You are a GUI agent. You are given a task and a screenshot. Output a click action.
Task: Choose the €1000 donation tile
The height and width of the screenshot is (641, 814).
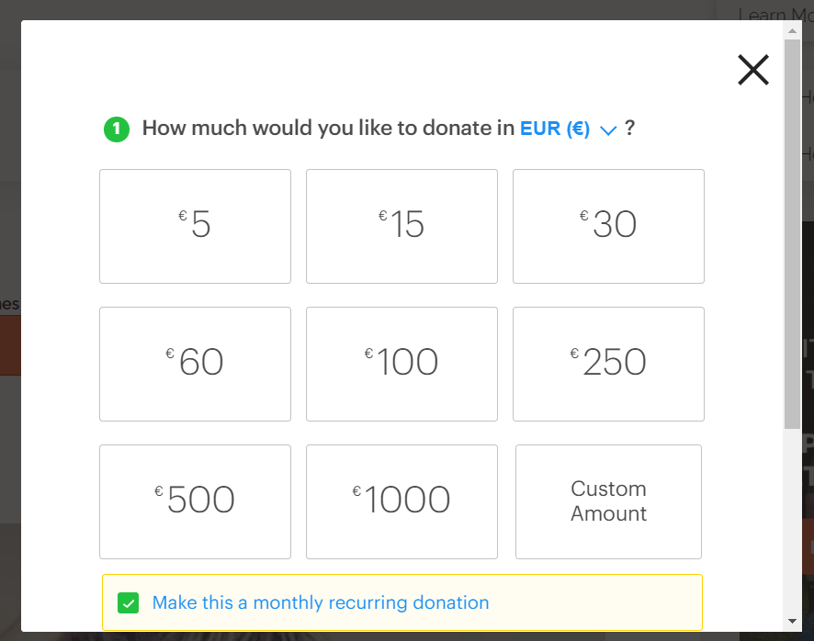tap(401, 502)
